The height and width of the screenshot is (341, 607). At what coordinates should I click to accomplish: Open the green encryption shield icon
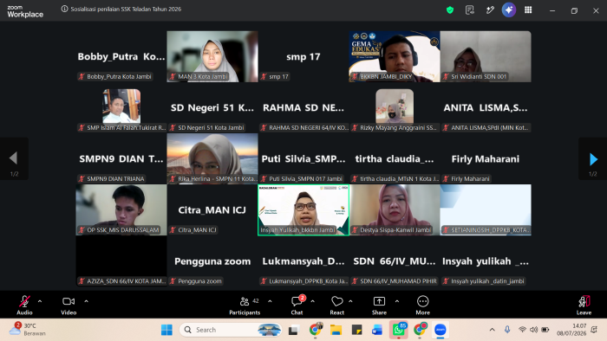click(450, 10)
